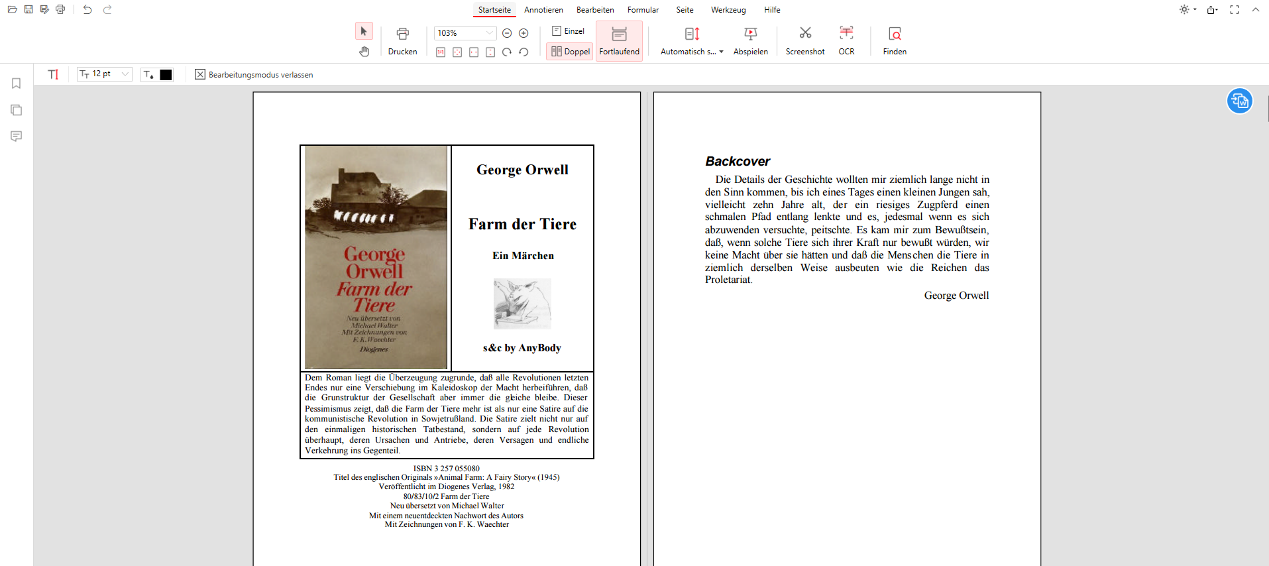
Task: Click the 'Ein Märchen' subtitle
Action: point(523,256)
